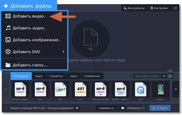Click the disc icon beside Добавить DVD

tap(8, 52)
